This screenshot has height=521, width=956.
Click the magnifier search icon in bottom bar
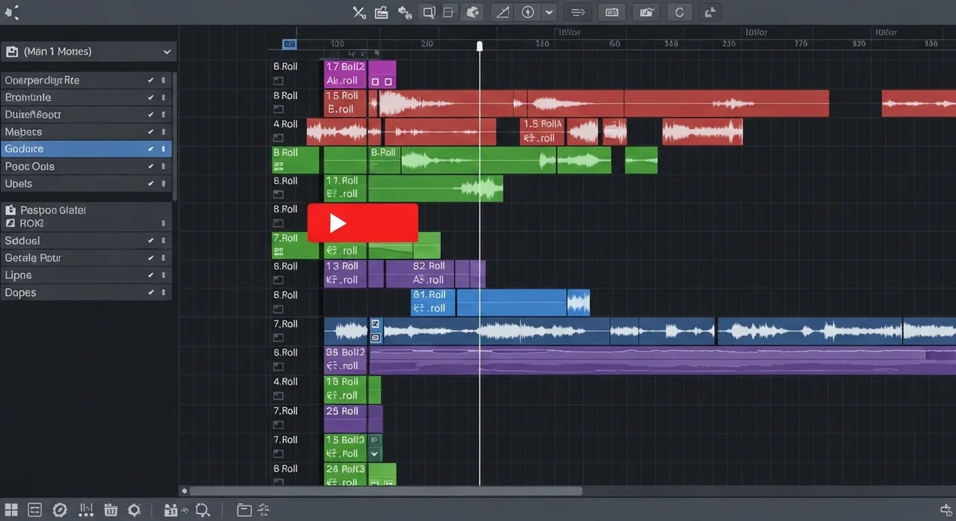202,510
